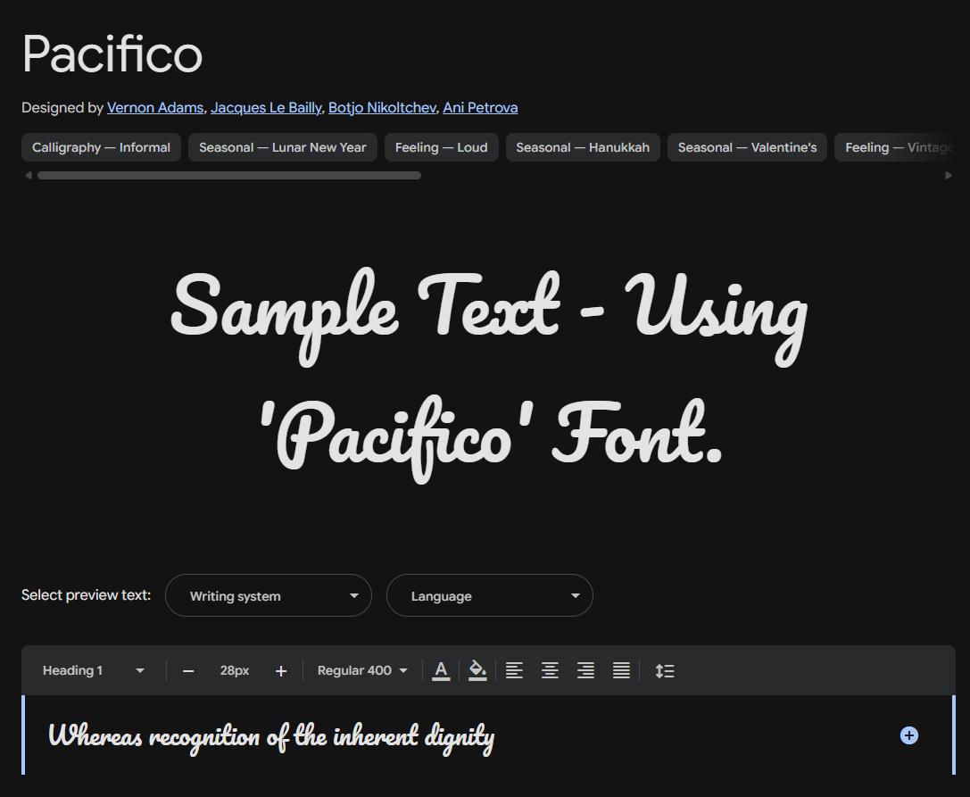The width and height of the screenshot is (970, 797).
Task: Click the 'Whereas recognition' preview text
Action: [x=271, y=737]
